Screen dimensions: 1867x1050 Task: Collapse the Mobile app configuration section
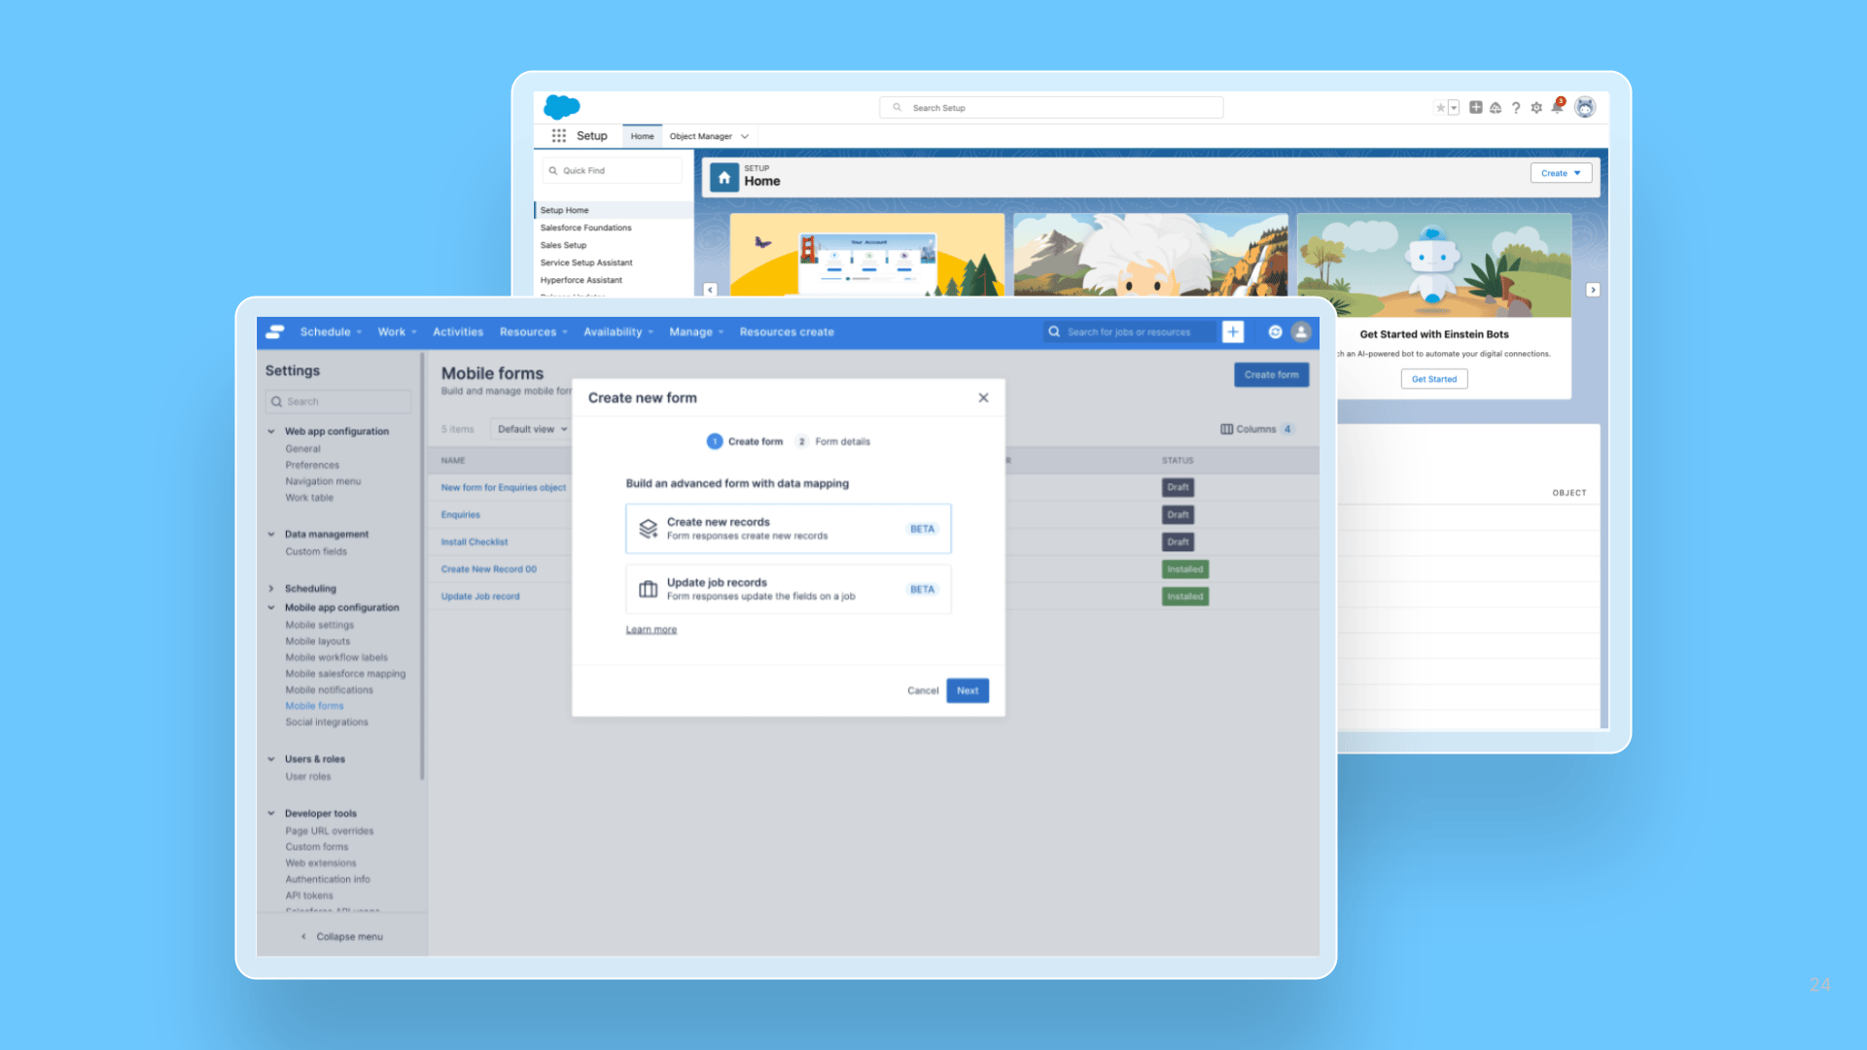pos(271,608)
